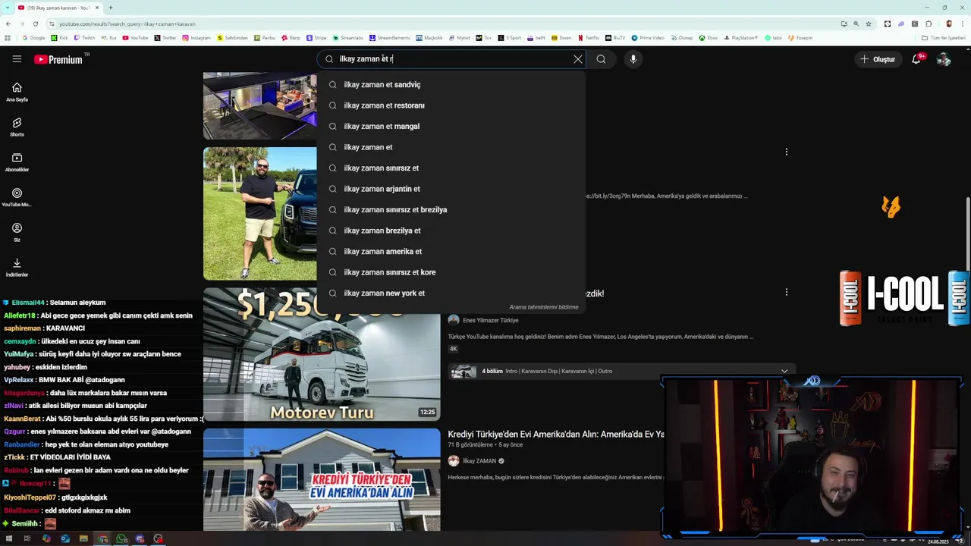The image size is (971, 546).
Task: Open Chrome three-dot menu
Action: tap(963, 24)
